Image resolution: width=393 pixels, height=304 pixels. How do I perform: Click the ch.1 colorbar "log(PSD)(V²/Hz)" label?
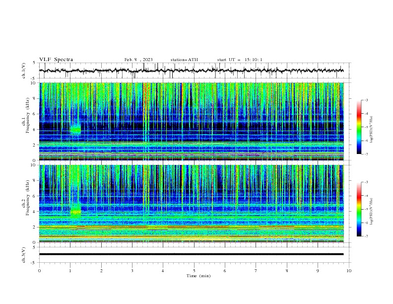371,130
